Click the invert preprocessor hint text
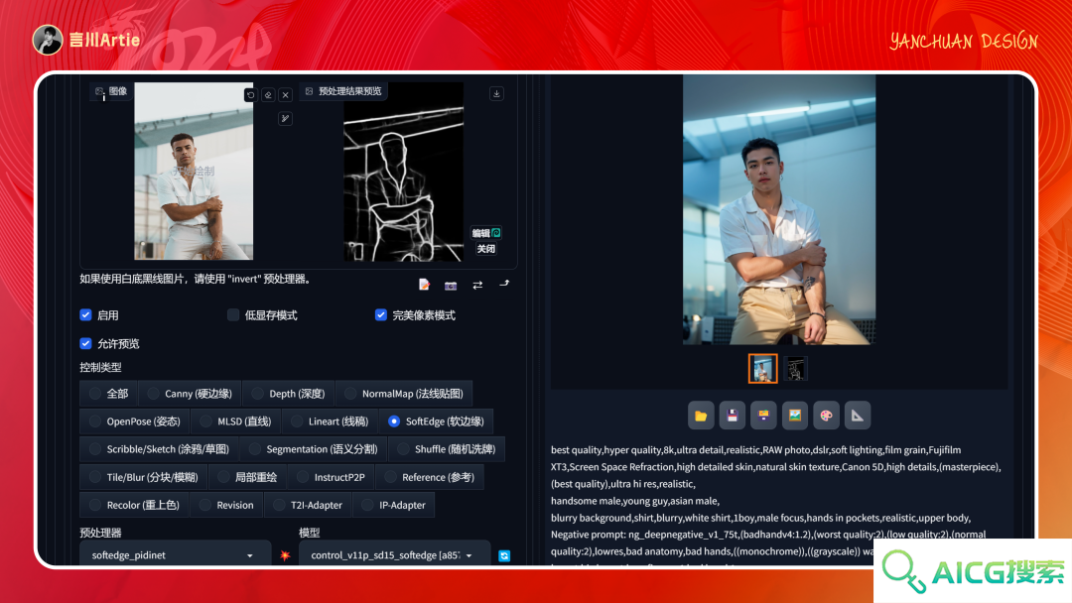This screenshot has height=603, width=1072. coord(196,279)
